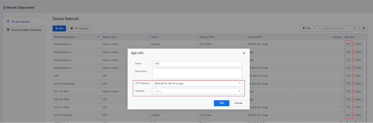Viewport: 373px width, 123px height.
Task: Open Communication Domains in the sidebar
Action: click(24, 30)
